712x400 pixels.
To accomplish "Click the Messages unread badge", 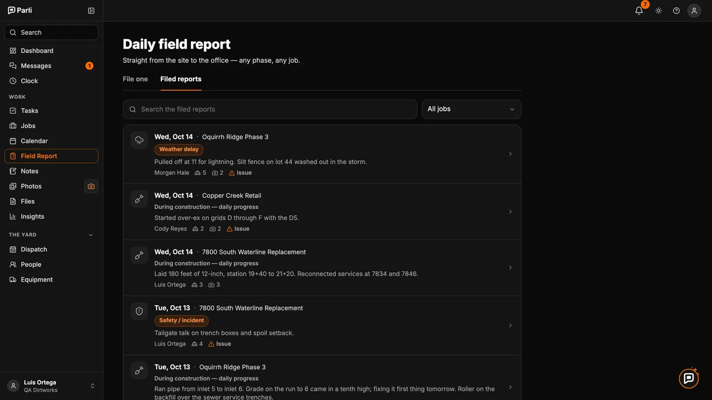I will (x=89, y=66).
